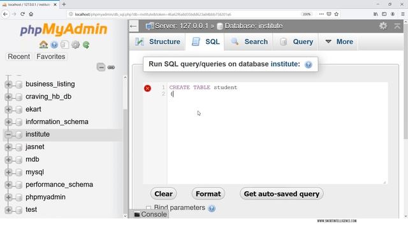This screenshot has width=408, height=229.
Task: Collapse the top breadcrumb bar arrow icon
Action: (x=397, y=26)
